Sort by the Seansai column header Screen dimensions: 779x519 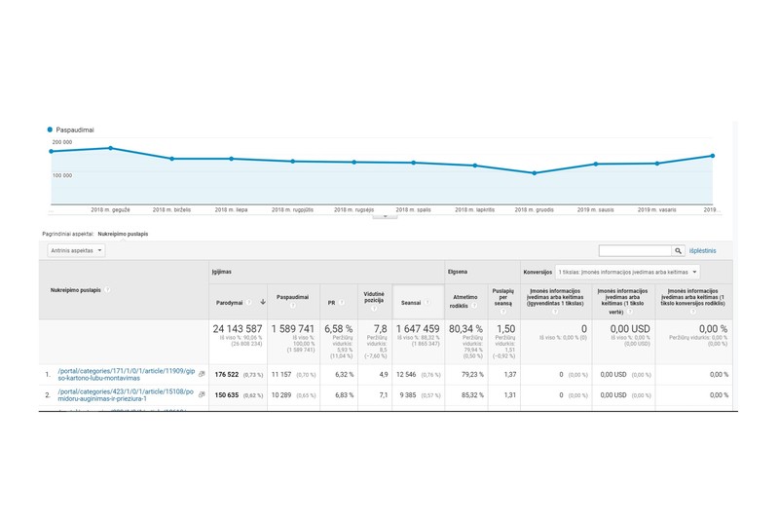[411, 303]
